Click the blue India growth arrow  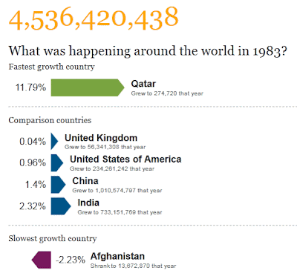[61, 206]
